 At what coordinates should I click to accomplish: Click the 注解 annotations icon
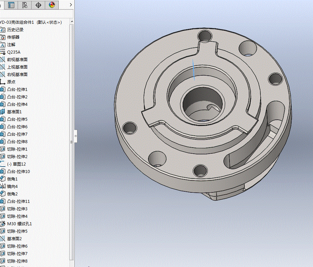[x=3, y=45]
